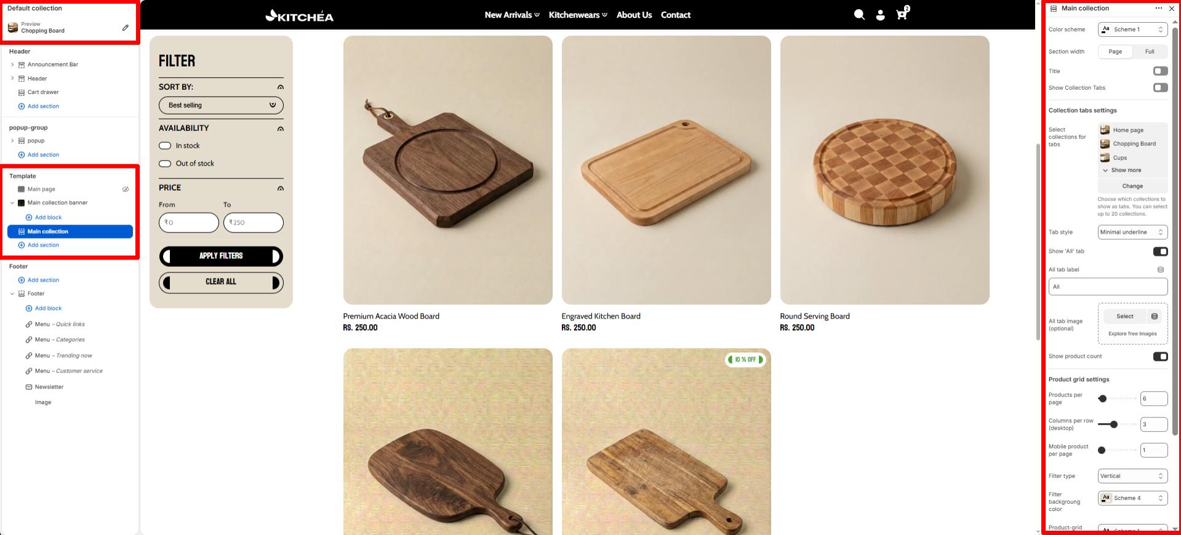Open the Best selling sort dropdown

pyautogui.click(x=221, y=105)
